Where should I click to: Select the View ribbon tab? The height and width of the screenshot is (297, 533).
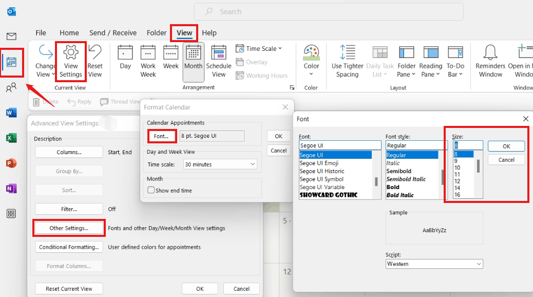click(x=184, y=33)
